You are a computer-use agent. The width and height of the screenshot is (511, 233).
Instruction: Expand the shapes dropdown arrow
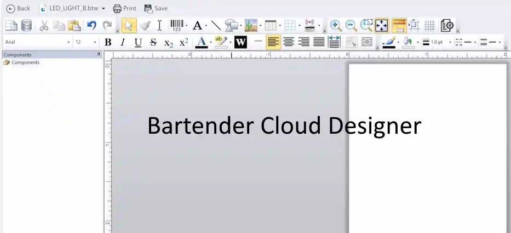point(241,26)
